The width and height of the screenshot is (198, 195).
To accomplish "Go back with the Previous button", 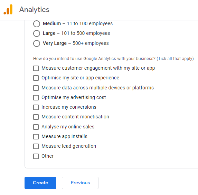I will pos(80,183).
